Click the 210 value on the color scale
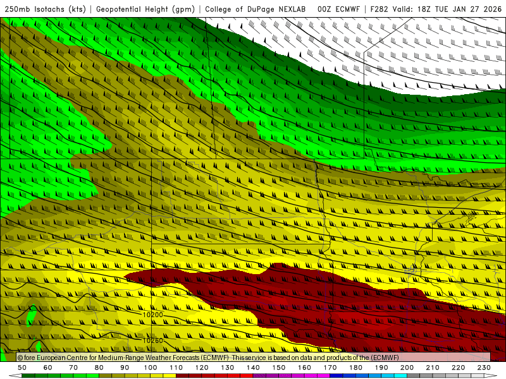 pyautogui.click(x=433, y=368)
